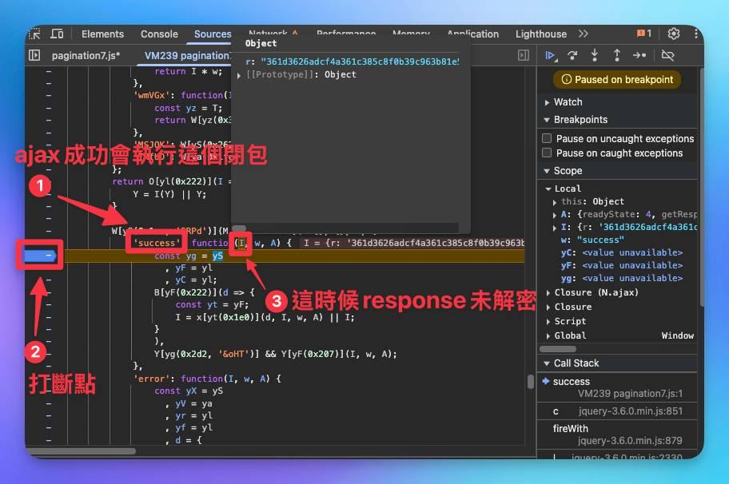Click the Paused on breakpoint banner

coord(617,79)
